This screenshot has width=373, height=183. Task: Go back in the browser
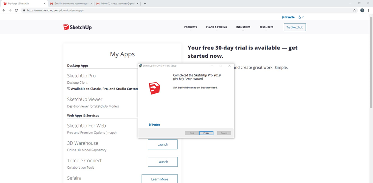(4, 10)
